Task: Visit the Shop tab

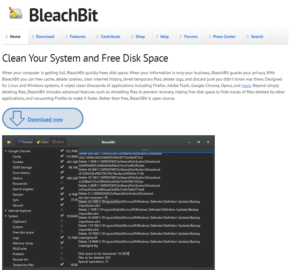Action: [x=140, y=36]
